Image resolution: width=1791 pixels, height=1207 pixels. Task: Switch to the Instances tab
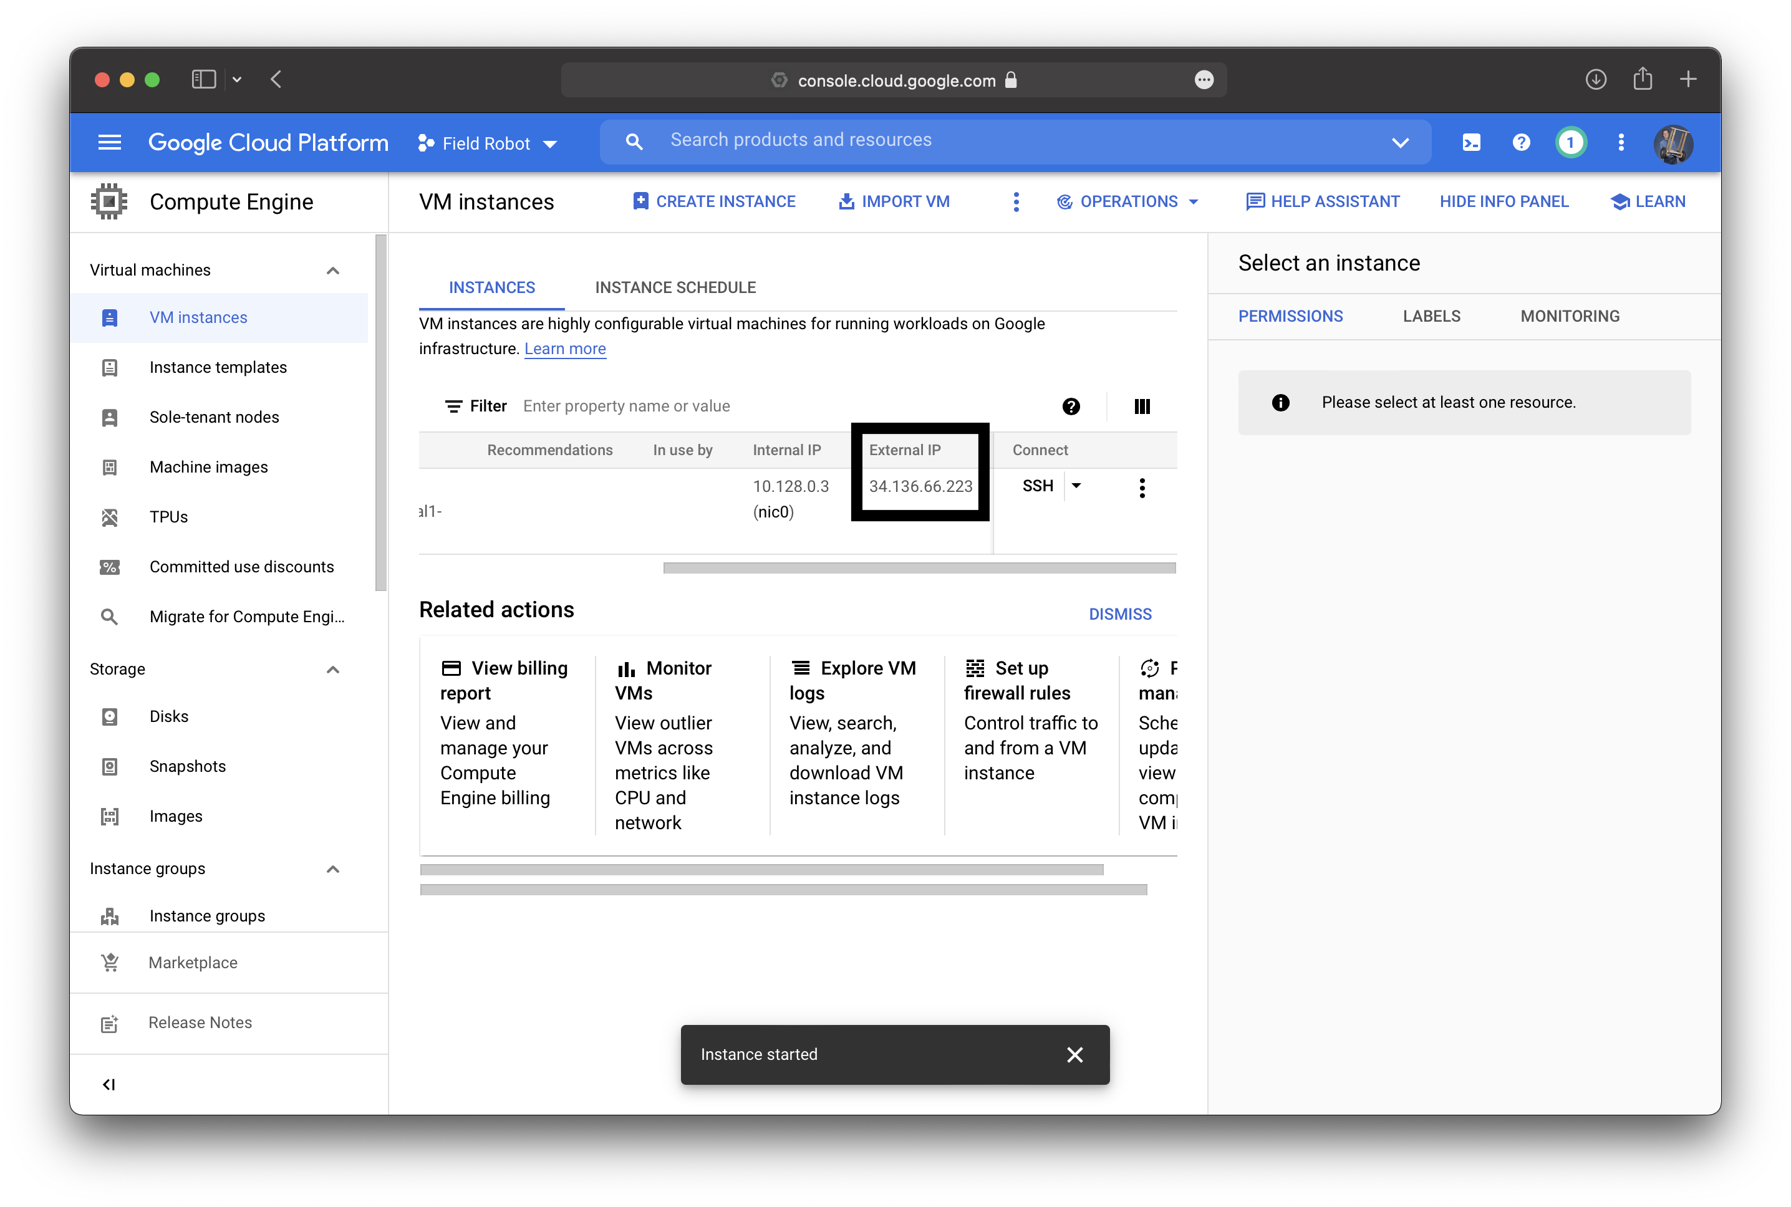tap(491, 288)
